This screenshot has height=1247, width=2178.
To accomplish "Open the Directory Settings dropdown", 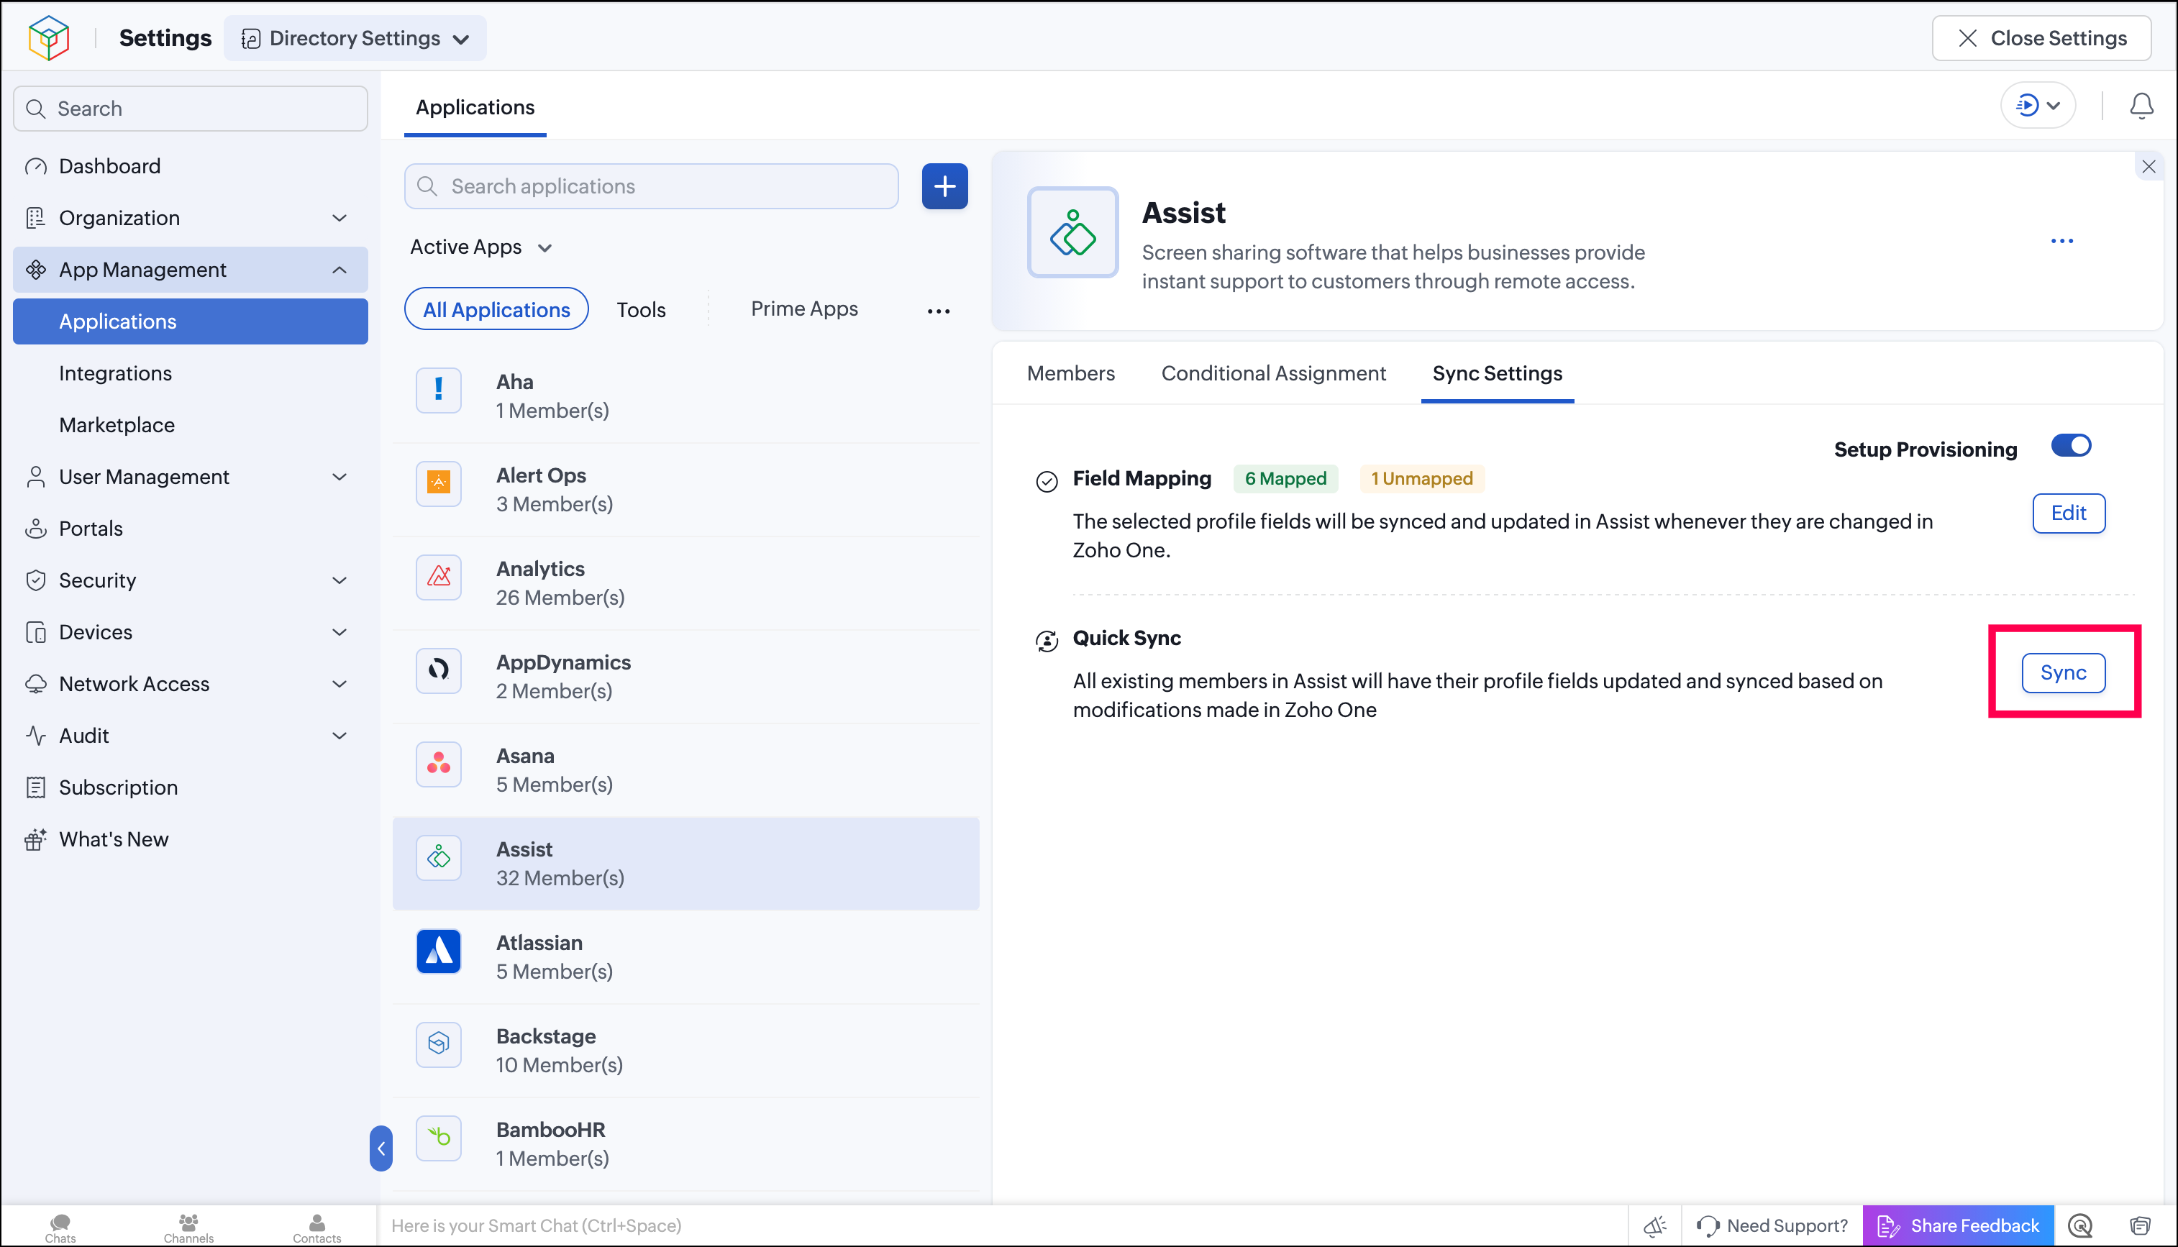I will pos(355,37).
